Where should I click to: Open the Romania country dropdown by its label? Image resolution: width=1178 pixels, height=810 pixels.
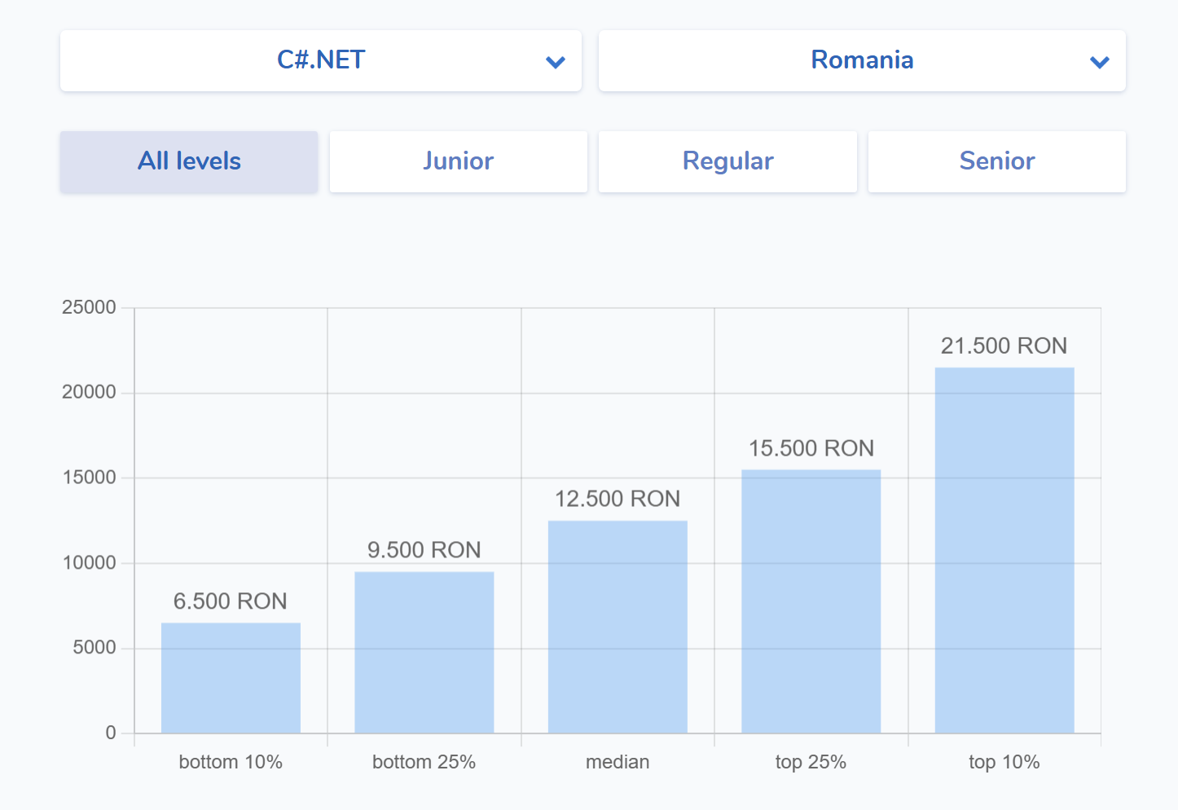(x=861, y=60)
